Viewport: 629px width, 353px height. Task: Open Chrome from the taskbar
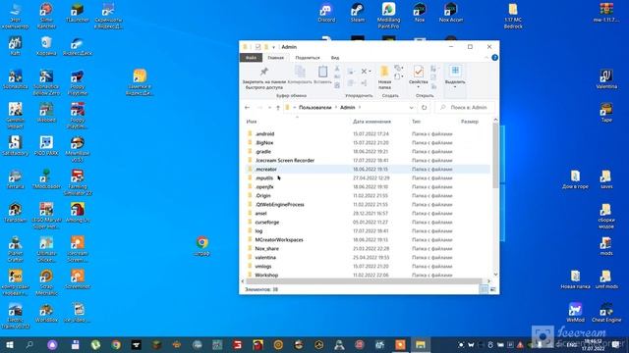click(116, 344)
